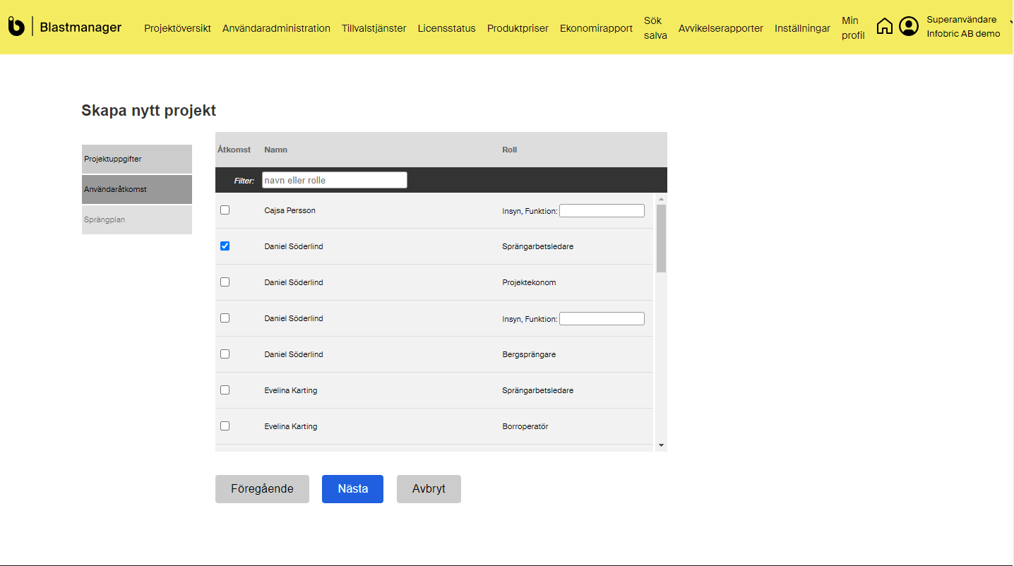Click the Bergsprängare role text
This screenshot has height=566, width=1014.
pos(529,354)
